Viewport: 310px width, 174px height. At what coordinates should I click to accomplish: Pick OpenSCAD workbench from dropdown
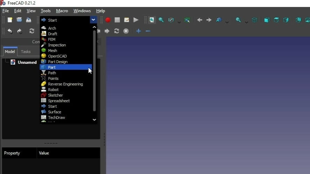pos(66,56)
